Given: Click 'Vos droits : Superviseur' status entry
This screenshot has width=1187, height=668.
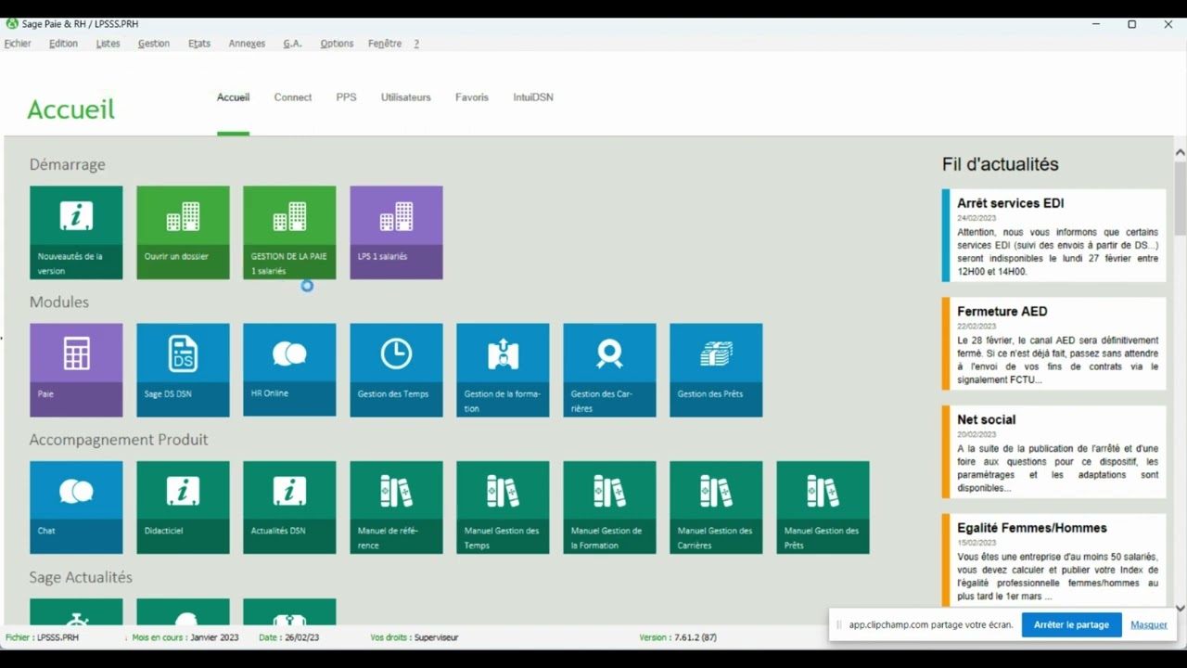Looking at the screenshot, I should 414,637.
